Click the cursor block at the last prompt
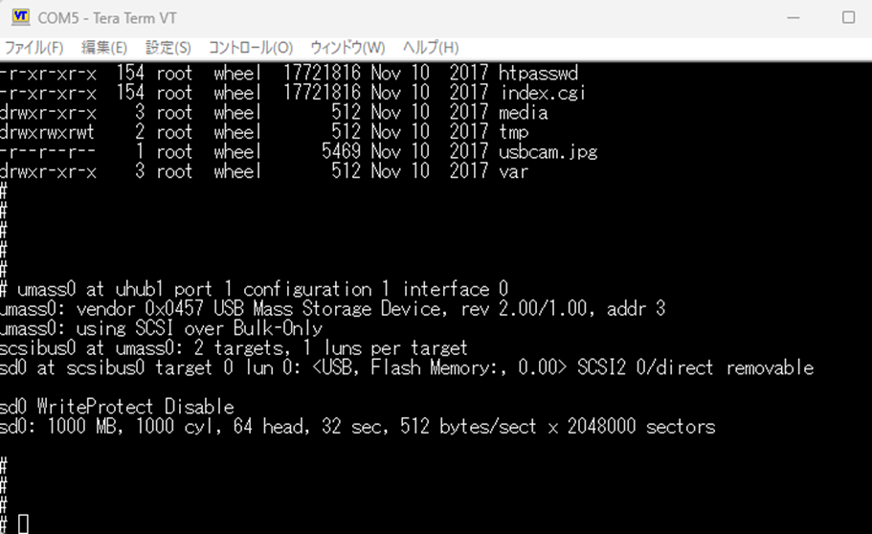 (x=24, y=523)
